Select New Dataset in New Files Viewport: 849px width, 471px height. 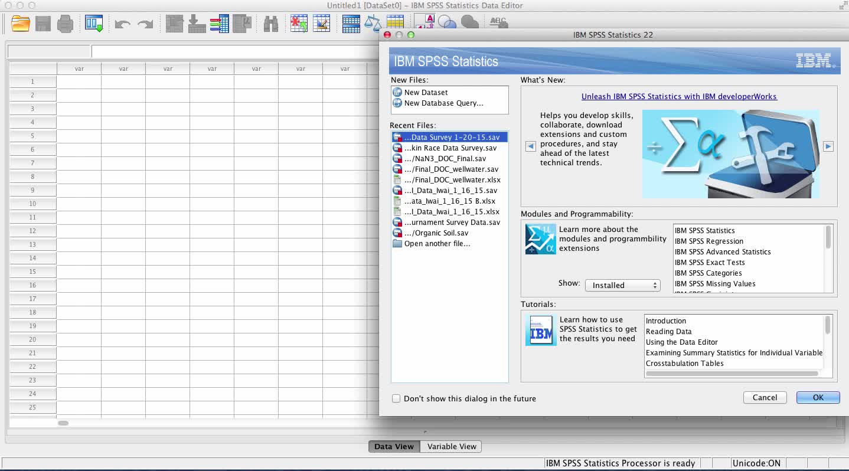pos(425,92)
